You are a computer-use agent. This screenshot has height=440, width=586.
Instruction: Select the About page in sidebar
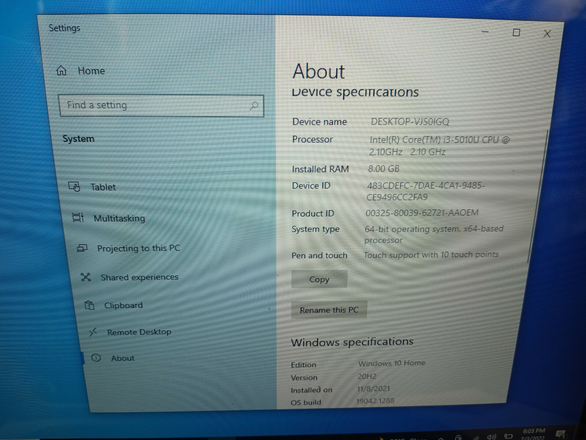click(x=113, y=358)
